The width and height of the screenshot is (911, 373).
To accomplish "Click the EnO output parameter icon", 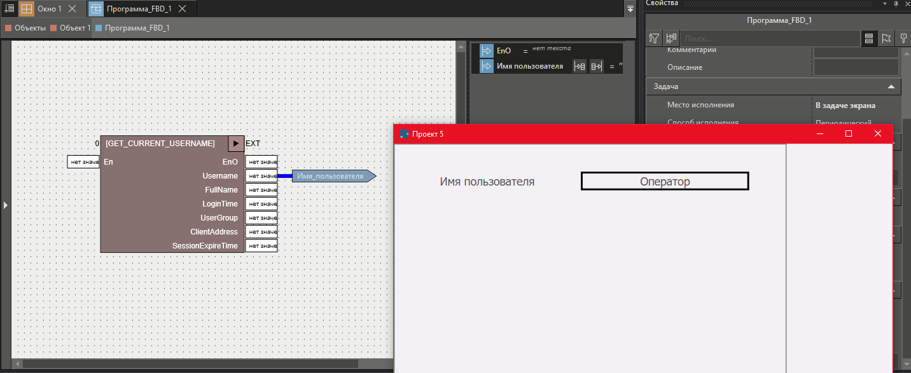I will (486, 51).
